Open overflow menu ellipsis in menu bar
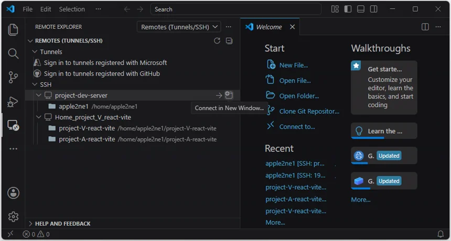Image resolution: width=451 pixels, height=241 pixels. point(99,9)
